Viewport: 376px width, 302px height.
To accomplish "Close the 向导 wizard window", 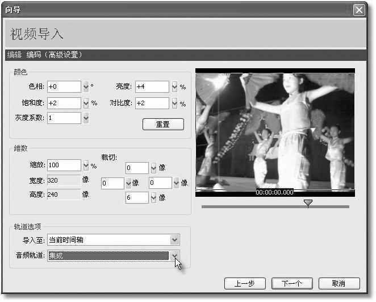I will (x=358, y=10).
